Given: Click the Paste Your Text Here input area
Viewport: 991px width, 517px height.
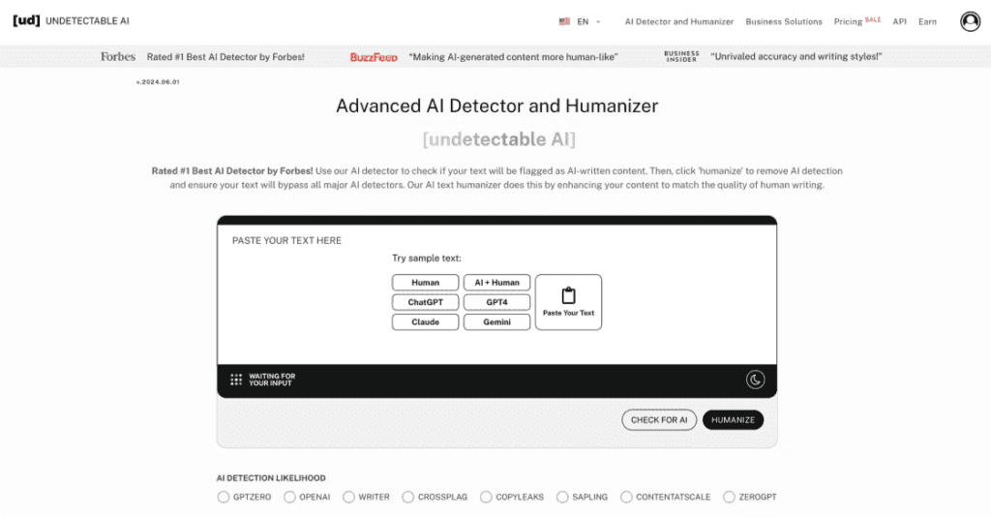Looking at the screenshot, I should point(496,294).
